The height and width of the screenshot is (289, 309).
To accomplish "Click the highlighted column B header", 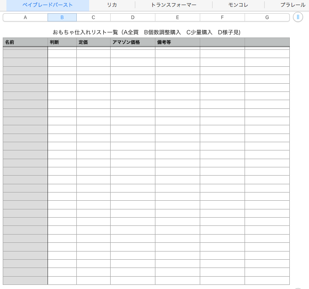I will pyautogui.click(x=62, y=17).
